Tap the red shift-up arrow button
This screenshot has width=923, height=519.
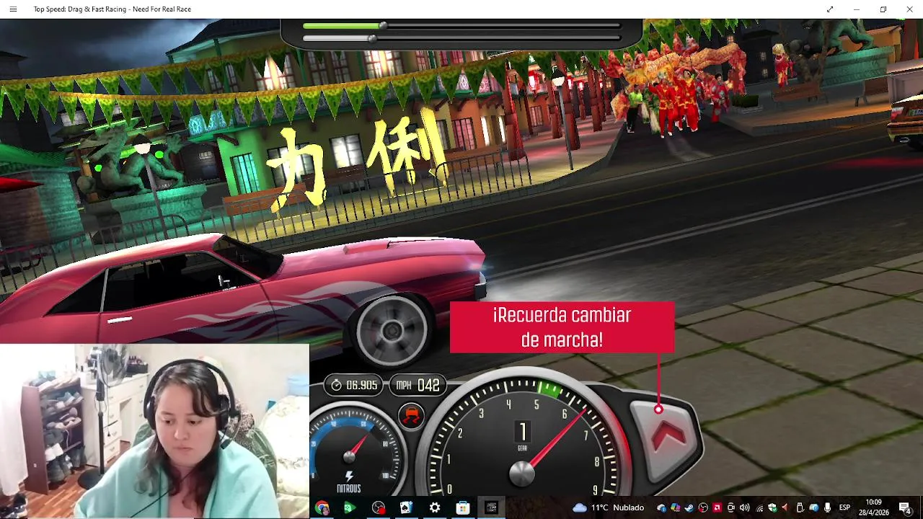click(x=669, y=438)
